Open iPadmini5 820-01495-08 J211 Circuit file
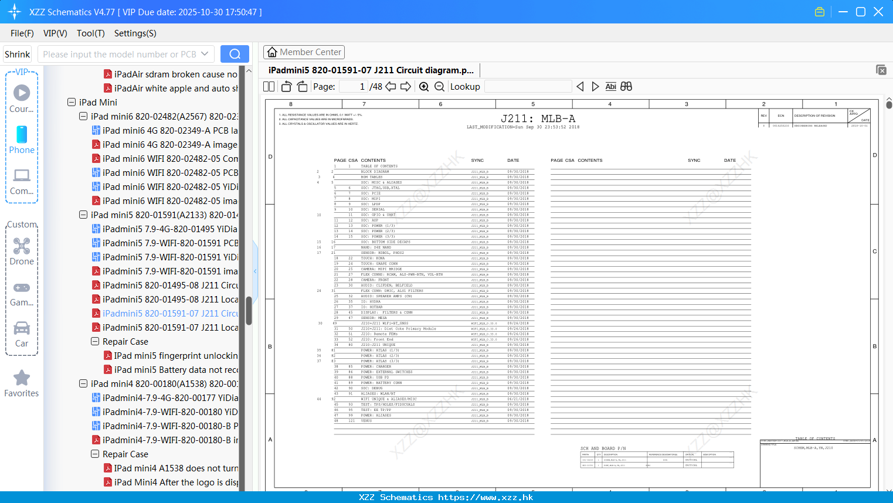Screen dimensions: 893x503 click(165, 285)
